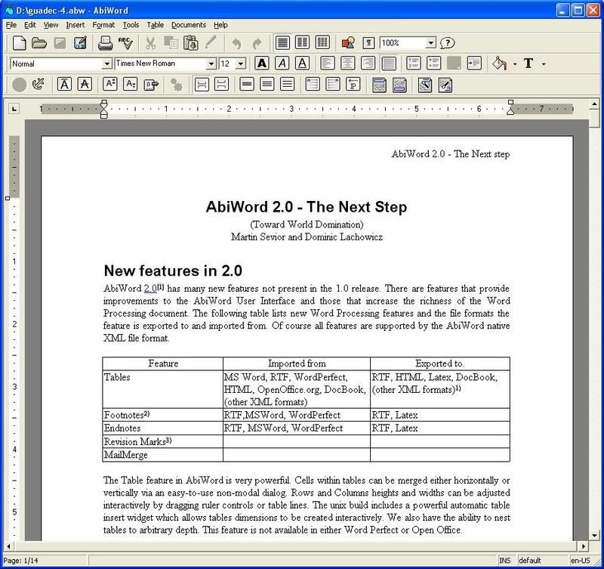This screenshot has height=569, width=604.
Task: Click the Edit Header icon
Action: [x=379, y=85]
